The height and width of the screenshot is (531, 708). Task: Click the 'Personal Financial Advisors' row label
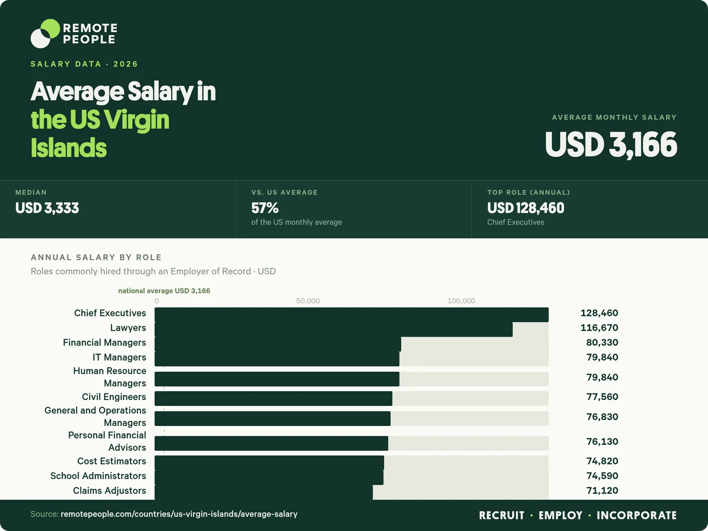107,441
